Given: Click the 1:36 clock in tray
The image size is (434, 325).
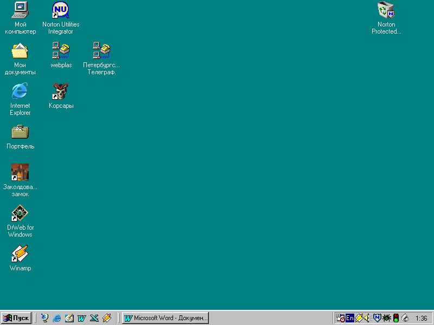Looking at the screenshot, I should (421, 318).
